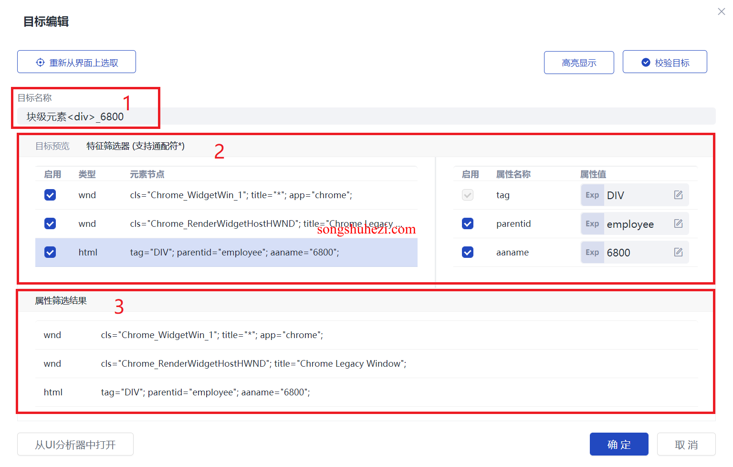Click the 属性名称 column header
Viewport: 733px width, 467px height.
click(x=513, y=174)
